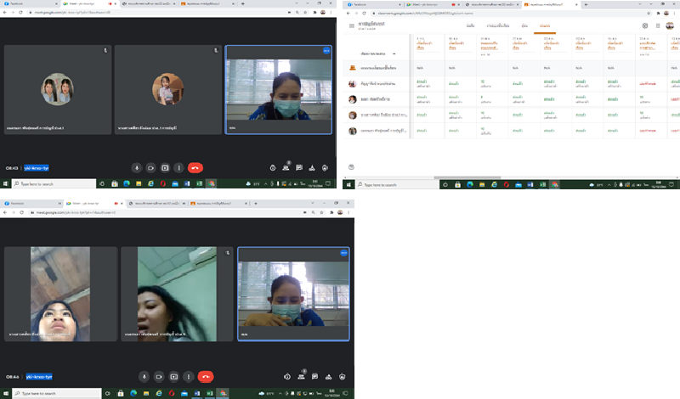The image size is (680, 399).
Task: Show the participants list in the 08:43 meeting
Action: click(x=286, y=168)
